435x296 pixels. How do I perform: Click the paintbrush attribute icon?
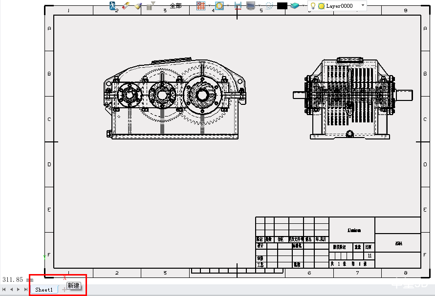pos(138,6)
